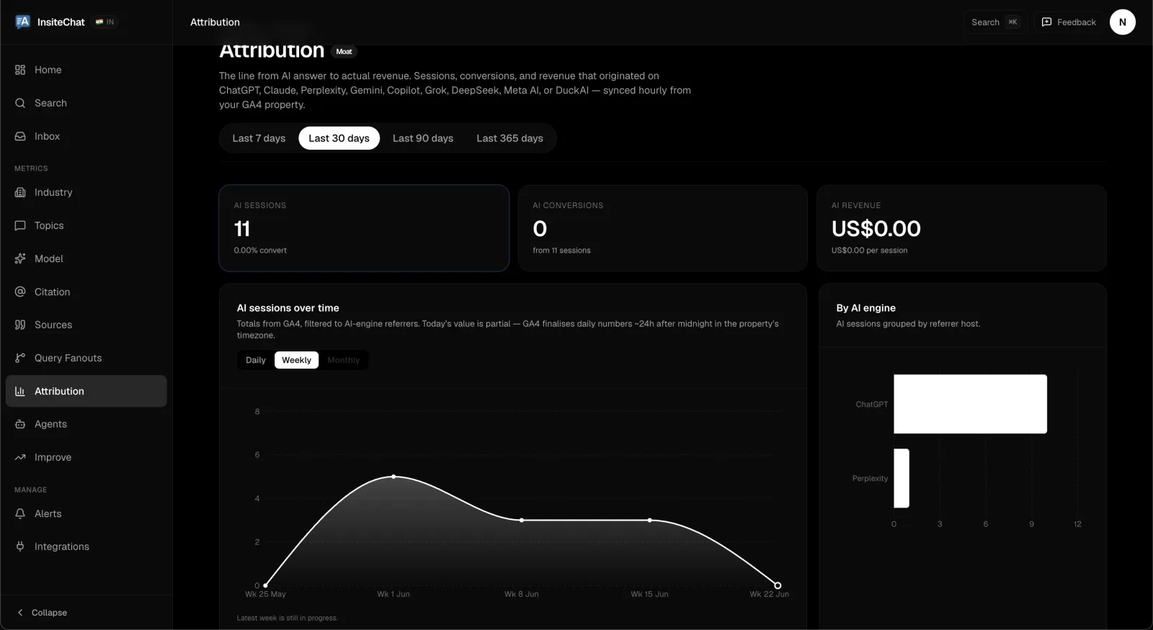Screen dimensions: 1153x630
Task: Click the Improve trending arrow icon
Action: click(20, 457)
